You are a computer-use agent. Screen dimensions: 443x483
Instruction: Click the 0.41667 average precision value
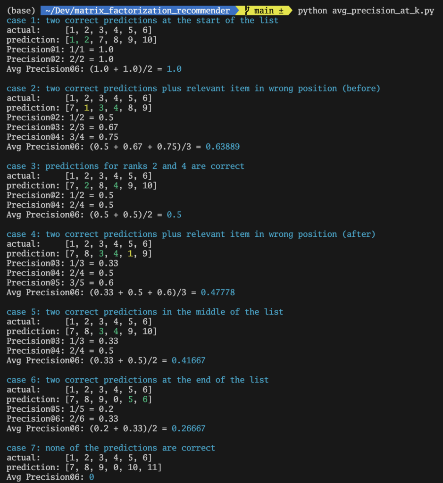(188, 360)
